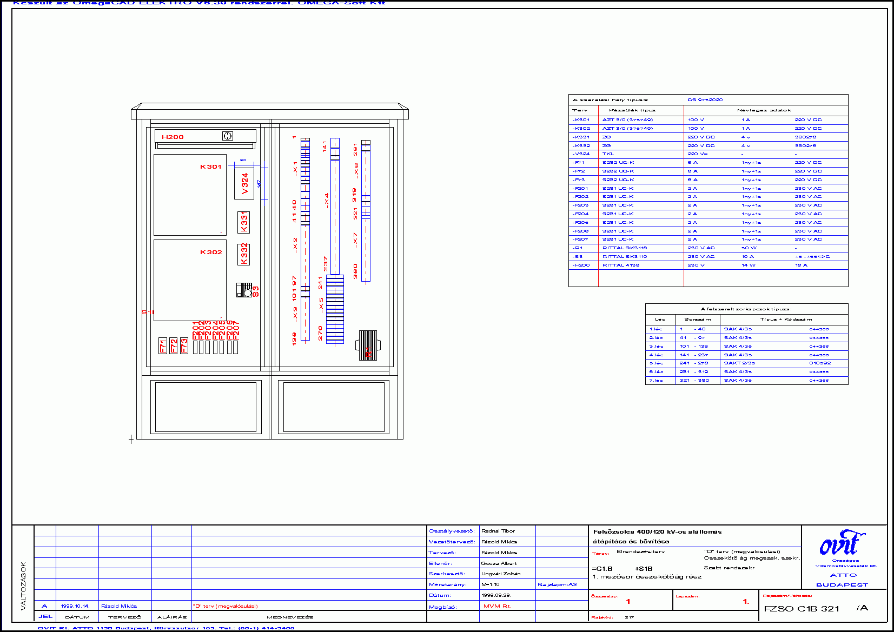Click the Gócza Albert name

[499, 563]
